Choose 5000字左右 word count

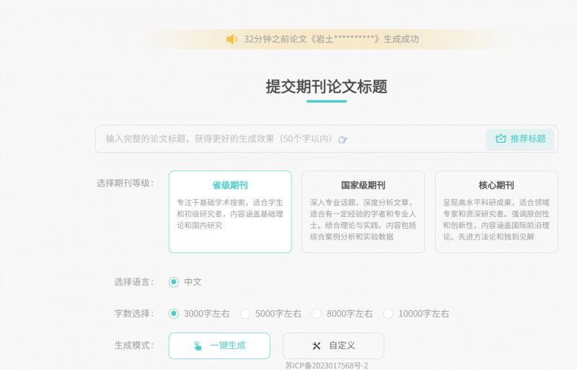coord(245,314)
